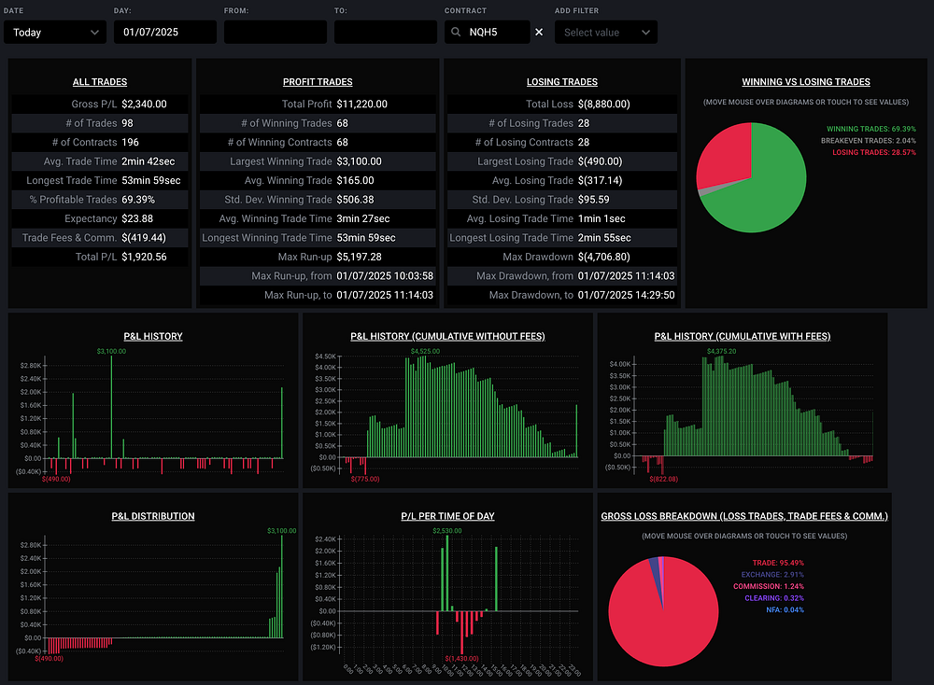Viewport: 934px width, 685px height.
Task: Click the Losing Trades heading
Action: coord(561,82)
